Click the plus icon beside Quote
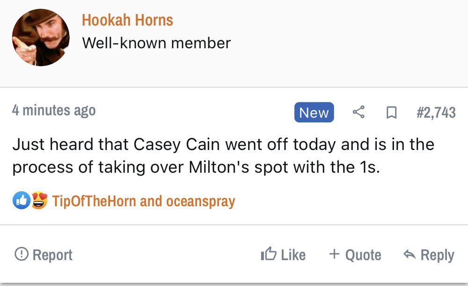Screen dimensions: 468x286 [x=334, y=254]
